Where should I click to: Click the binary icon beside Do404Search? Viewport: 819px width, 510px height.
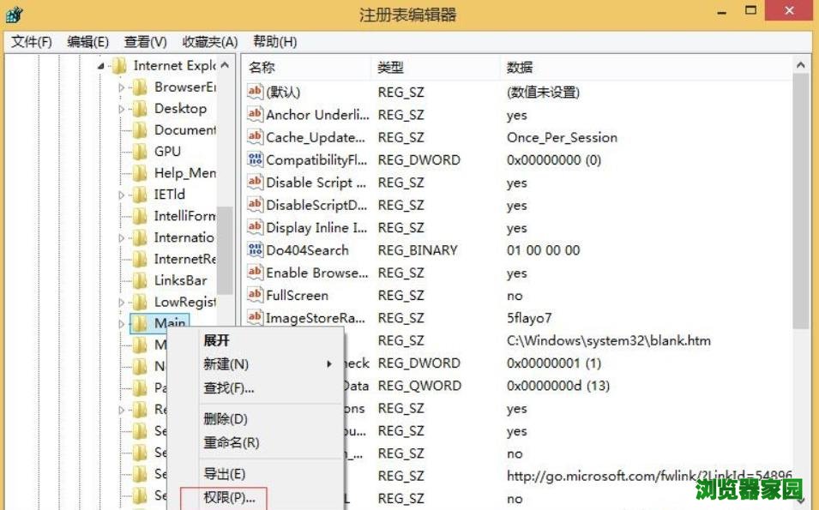(253, 250)
